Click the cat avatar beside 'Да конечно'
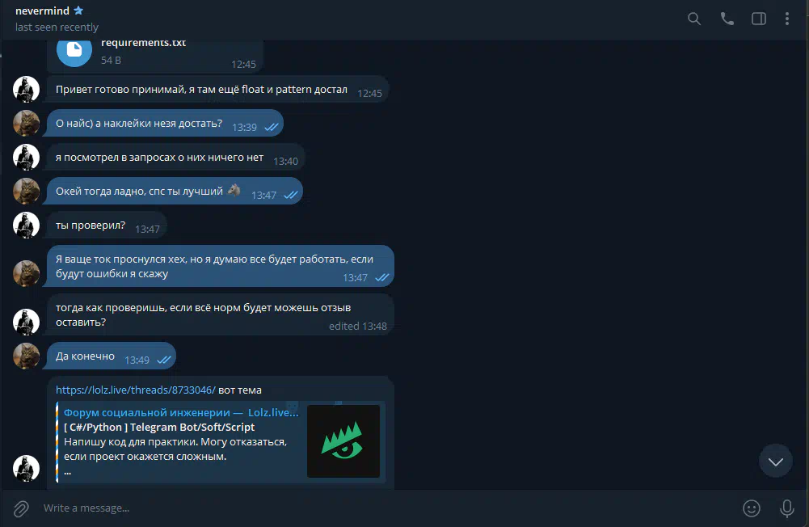Image resolution: width=809 pixels, height=527 pixels. click(27, 356)
